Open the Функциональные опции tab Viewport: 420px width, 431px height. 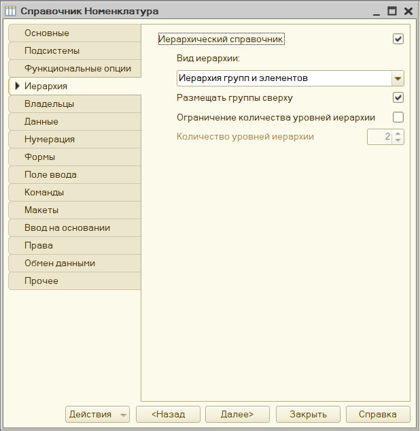(x=75, y=69)
